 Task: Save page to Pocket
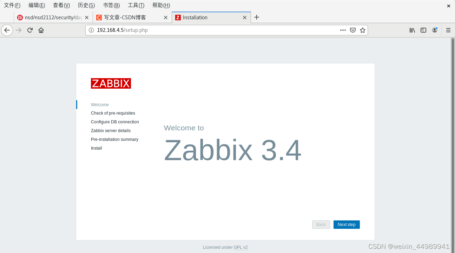(353, 30)
